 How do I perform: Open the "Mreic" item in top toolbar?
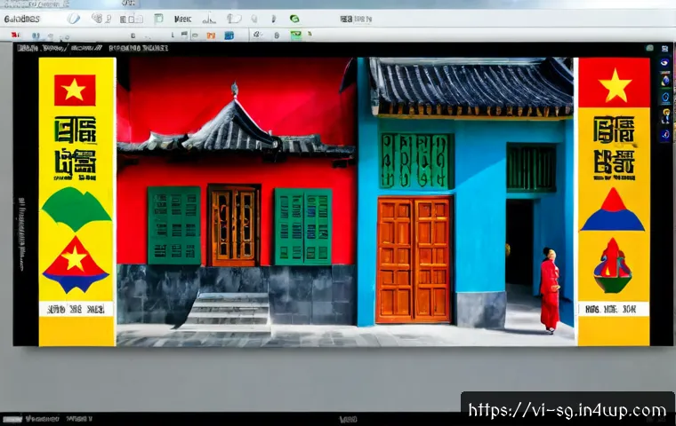pos(183,19)
